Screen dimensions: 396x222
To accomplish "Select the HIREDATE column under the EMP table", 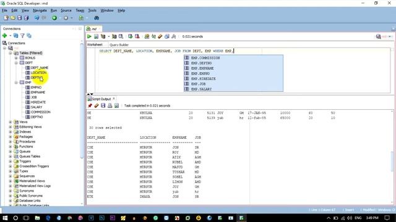I will [x=38, y=102].
